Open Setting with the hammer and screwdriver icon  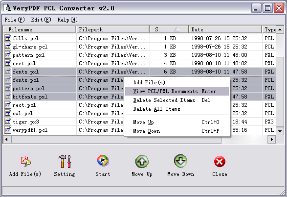point(65,161)
